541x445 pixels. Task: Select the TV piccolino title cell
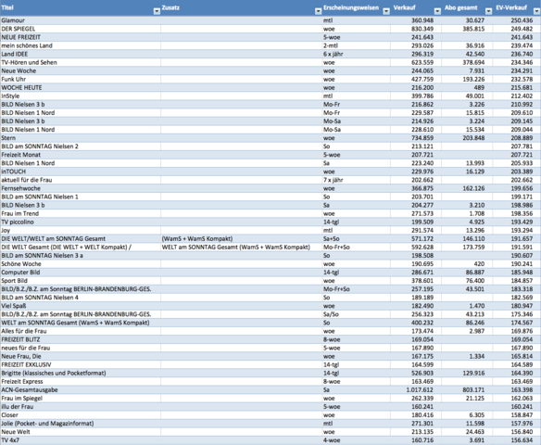pyautogui.click(x=81, y=222)
